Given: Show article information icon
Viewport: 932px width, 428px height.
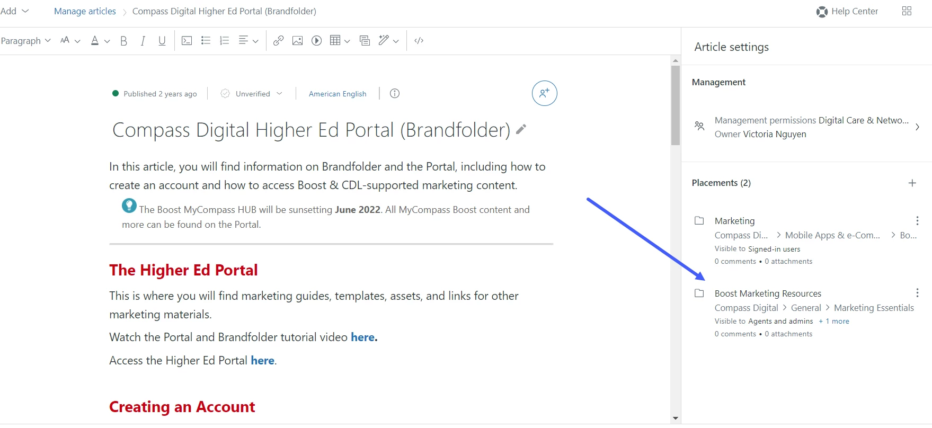Looking at the screenshot, I should pyautogui.click(x=395, y=94).
